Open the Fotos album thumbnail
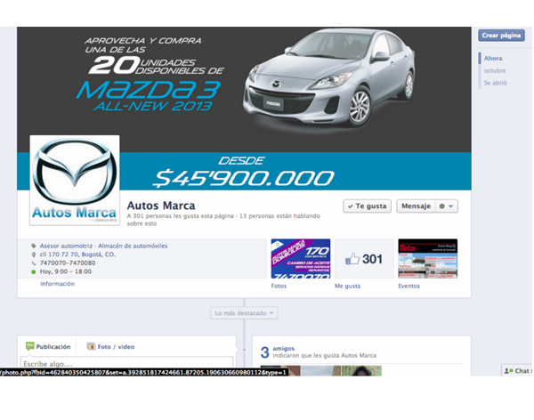 click(x=300, y=258)
